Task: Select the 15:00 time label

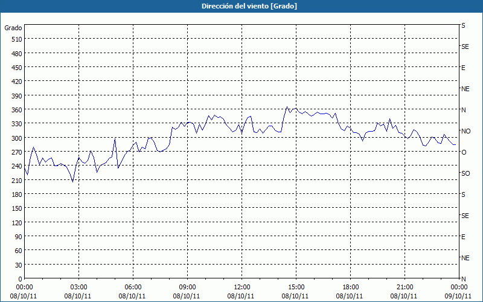Action: (x=296, y=288)
